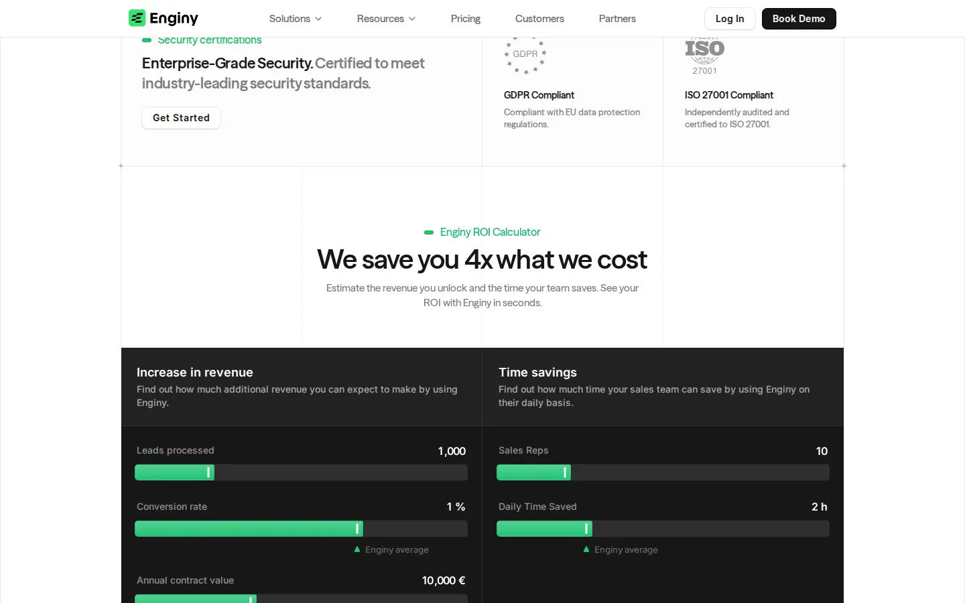Click the Annual contract value "10,000 €"
Viewport: 965px width, 603px height.
coord(444,581)
